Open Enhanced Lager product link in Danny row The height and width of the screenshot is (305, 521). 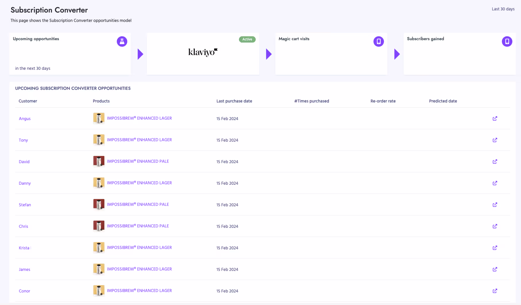139,183
